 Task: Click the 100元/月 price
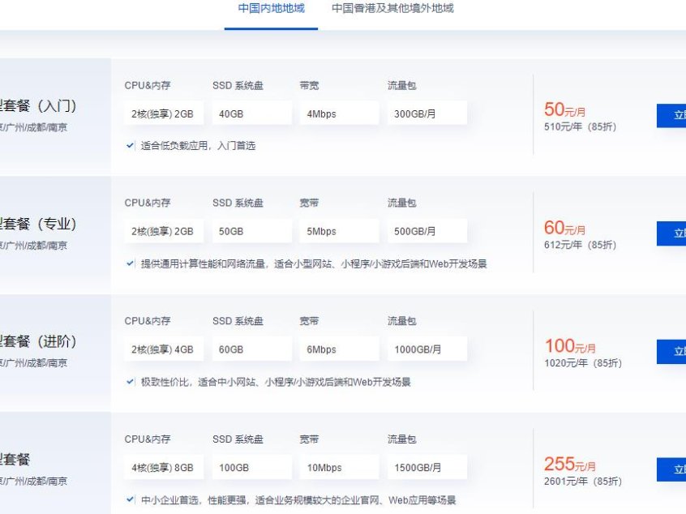[570, 345]
